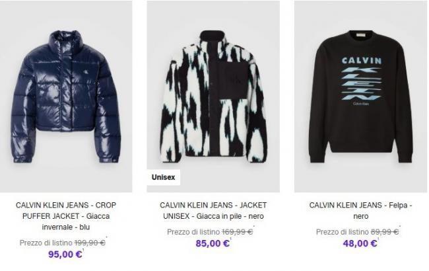Click the footnote marker beside 48,00 € price
This screenshot has width=429, height=271.
tap(378, 239)
